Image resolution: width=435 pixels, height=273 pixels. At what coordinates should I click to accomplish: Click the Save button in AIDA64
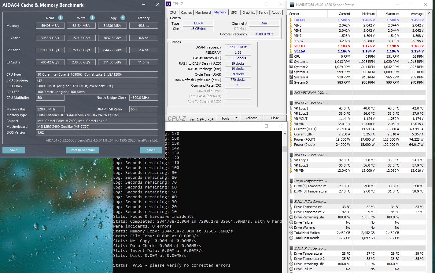[14, 150]
